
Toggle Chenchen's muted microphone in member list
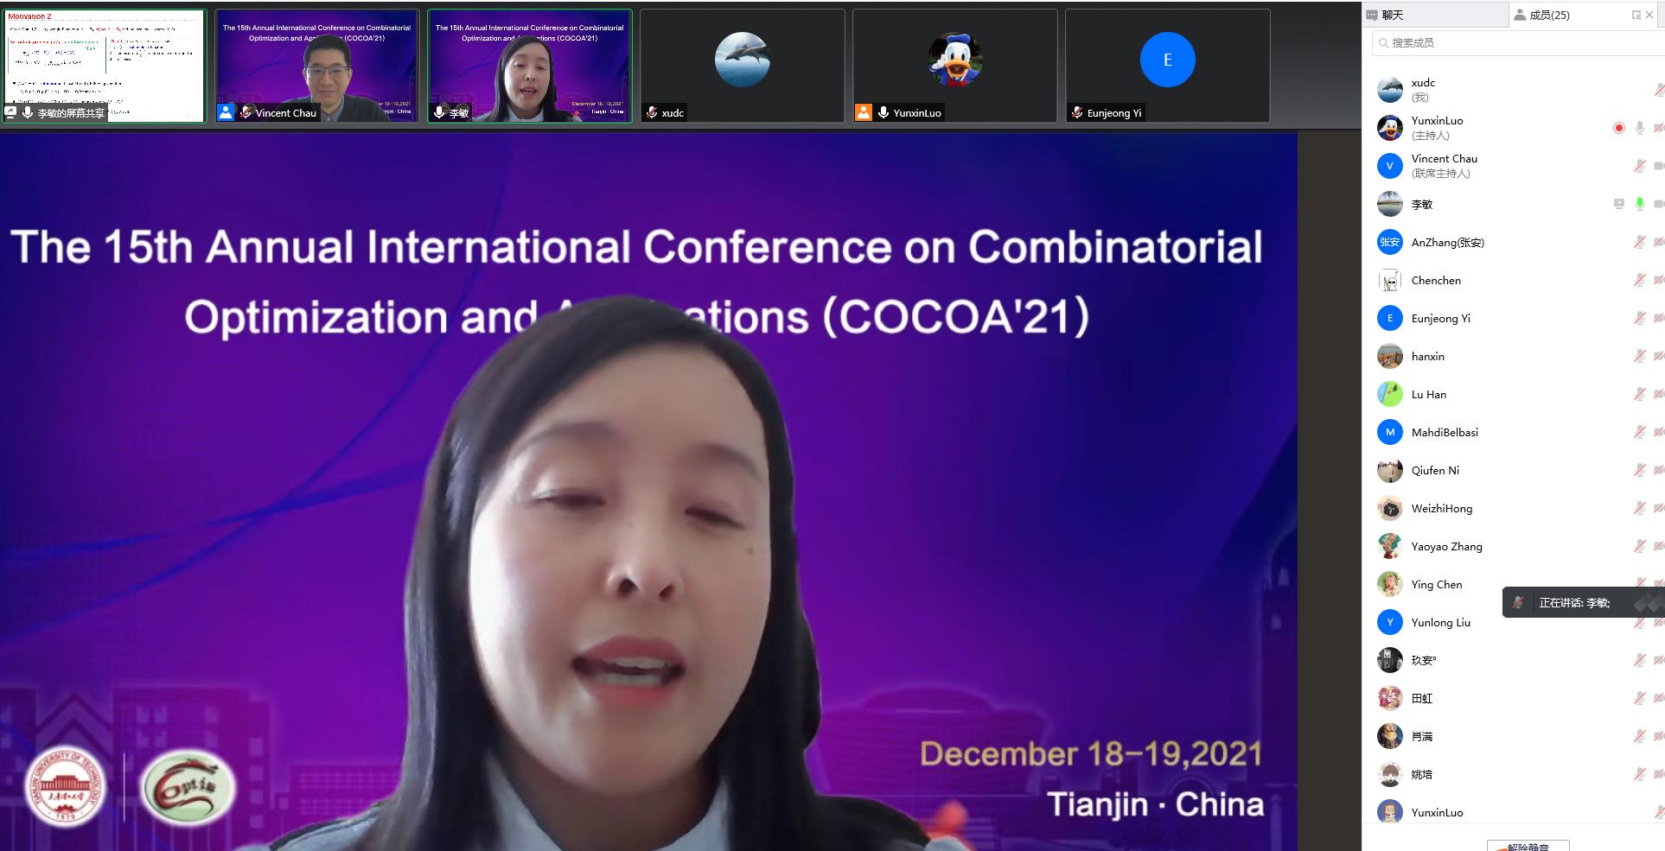pos(1639,280)
